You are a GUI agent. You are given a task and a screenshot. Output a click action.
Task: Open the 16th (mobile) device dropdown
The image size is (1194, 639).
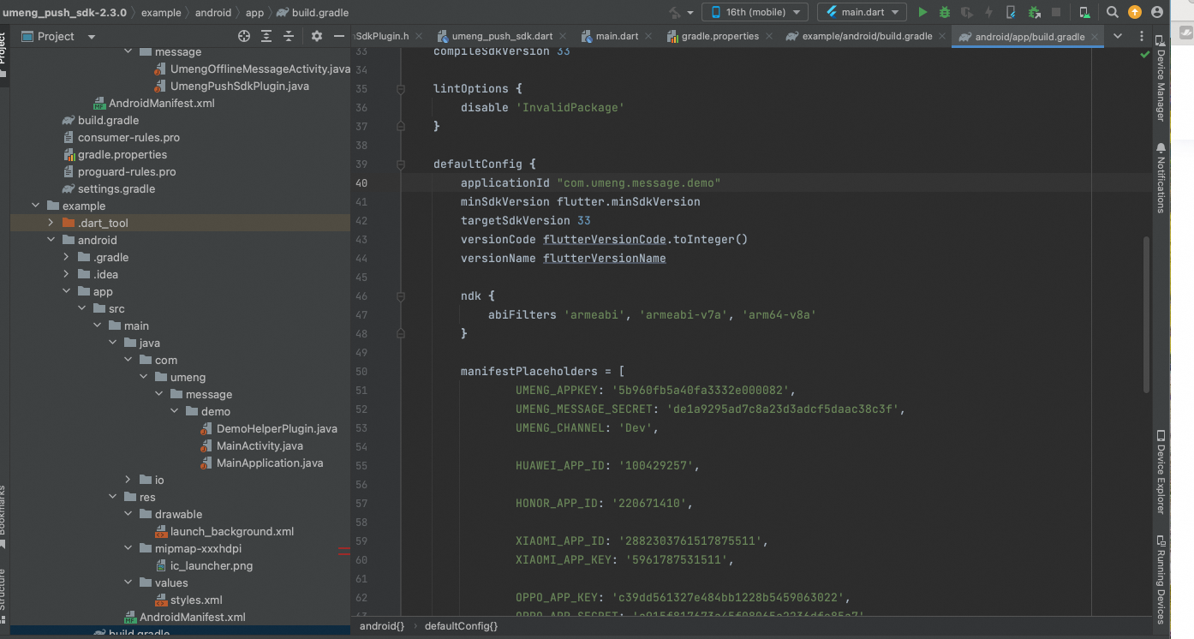pyautogui.click(x=755, y=12)
